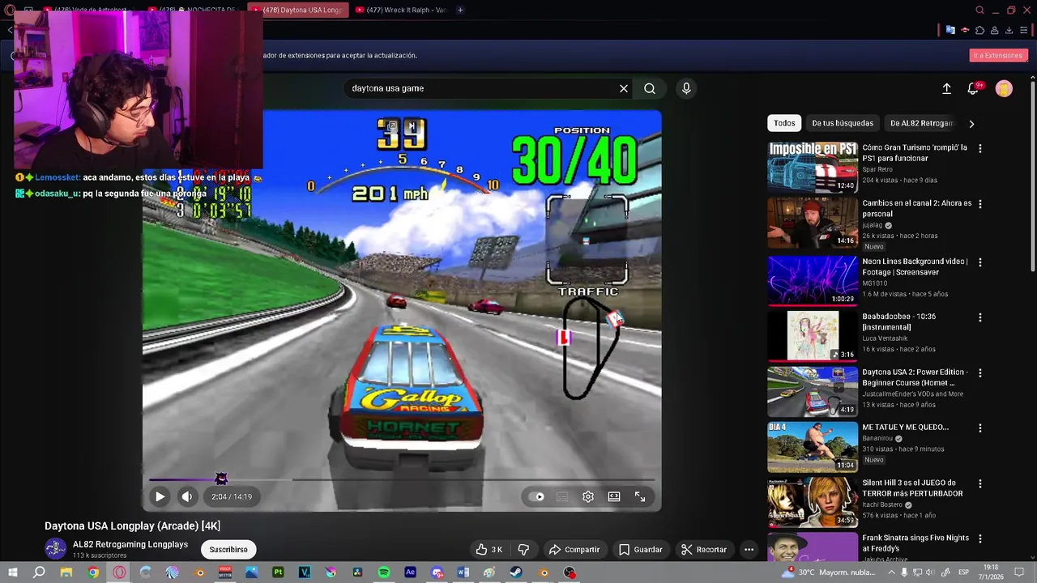Image resolution: width=1037 pixels, height=583 pixels.
Task: Open Word from the taskbar
Action: tap(463, 572)
